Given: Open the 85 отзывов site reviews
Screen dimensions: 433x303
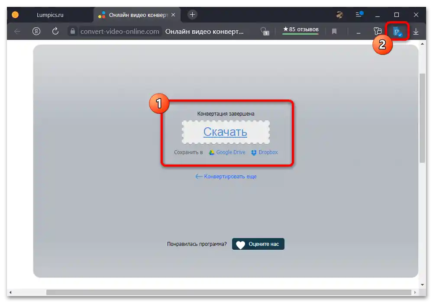Looking at the screenshot, I should point(301,29).
